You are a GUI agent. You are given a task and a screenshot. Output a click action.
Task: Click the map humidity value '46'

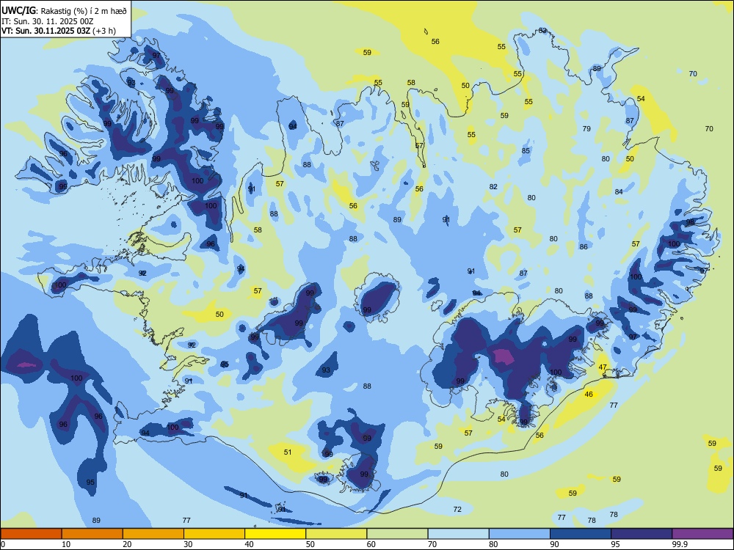(589, 395)
